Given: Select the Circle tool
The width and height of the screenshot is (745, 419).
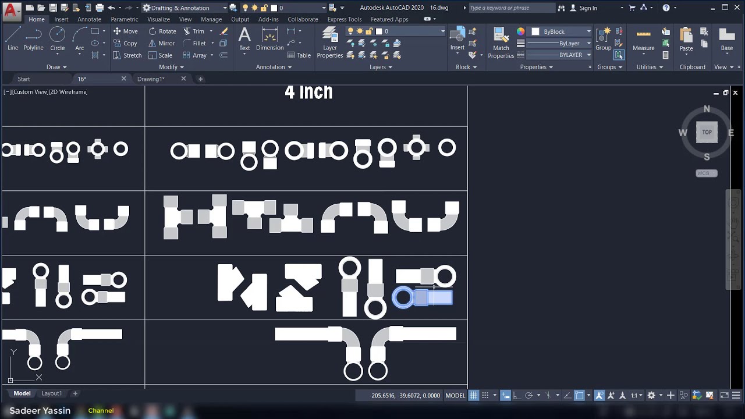Looking at the screenshot, I should pyautogui.click(x=58, y=39).
